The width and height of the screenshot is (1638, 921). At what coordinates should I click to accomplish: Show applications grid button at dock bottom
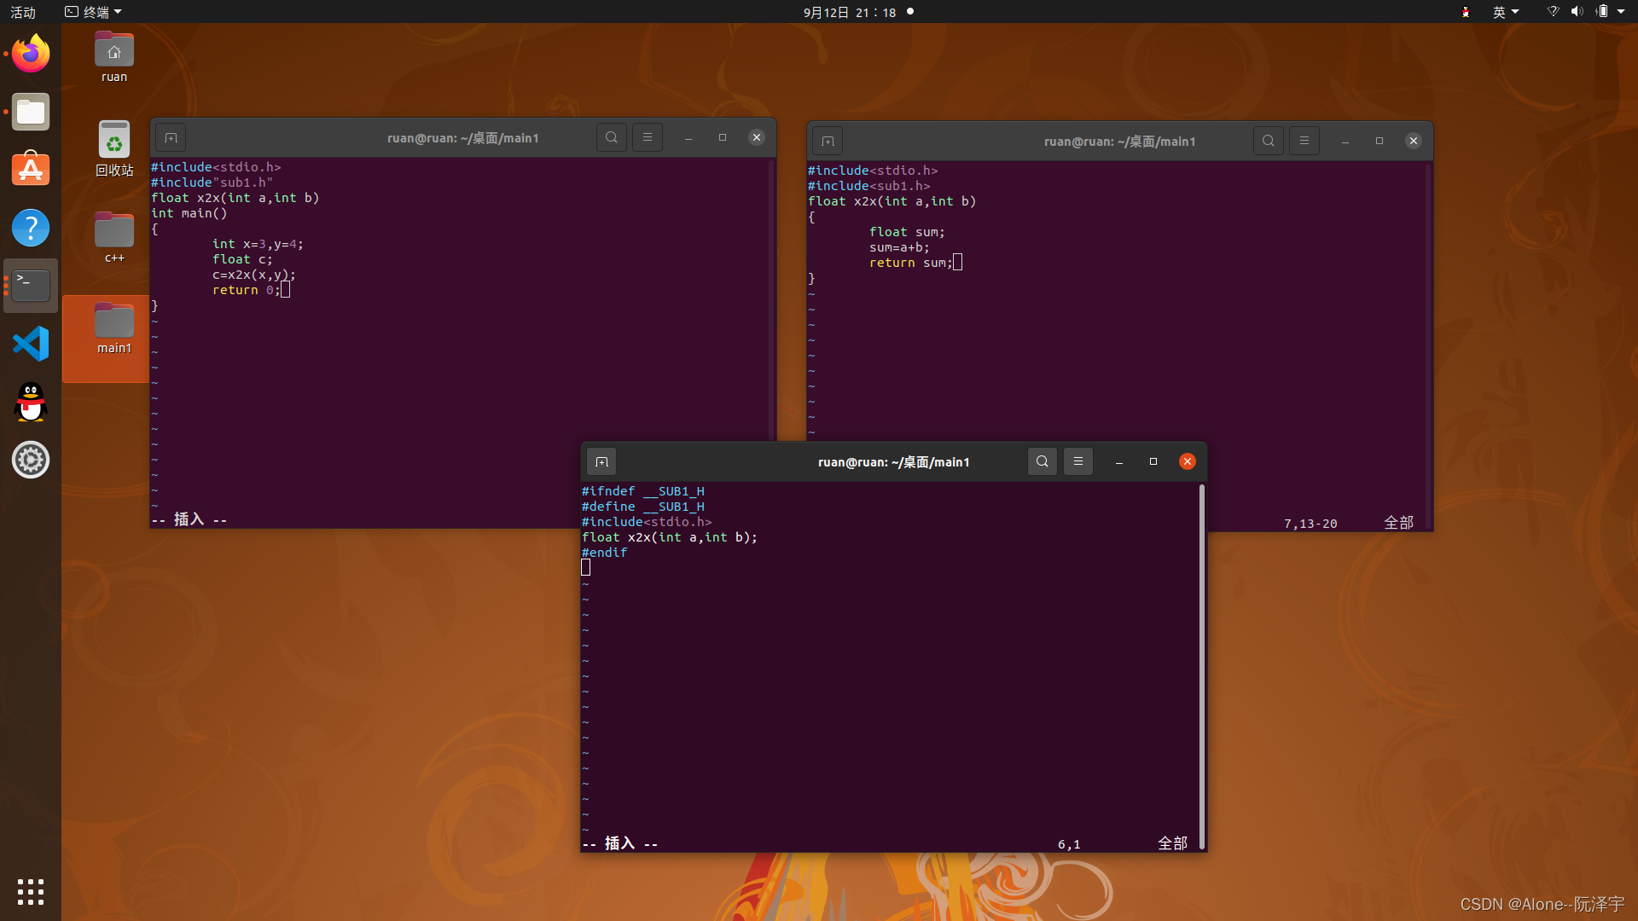[x=31, y=891]
